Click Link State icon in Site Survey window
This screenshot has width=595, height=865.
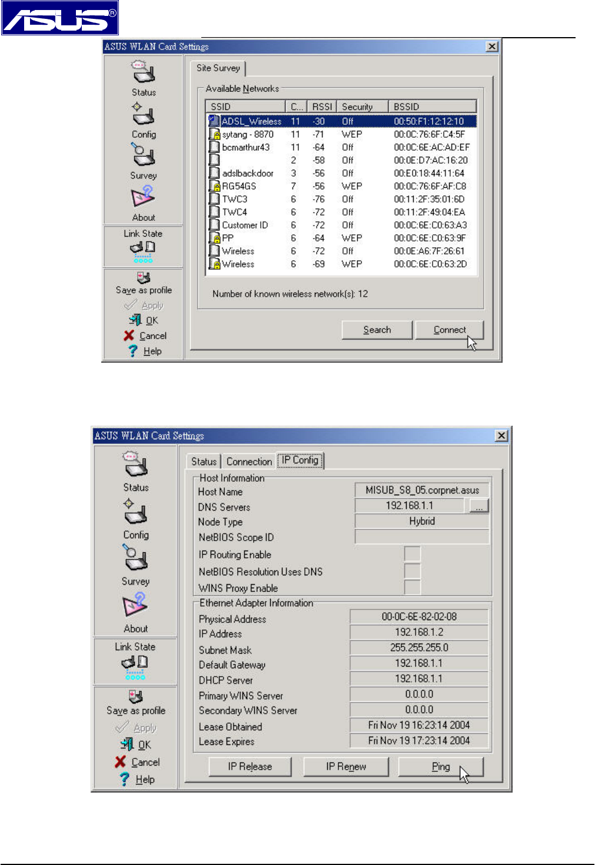[143, 251]
